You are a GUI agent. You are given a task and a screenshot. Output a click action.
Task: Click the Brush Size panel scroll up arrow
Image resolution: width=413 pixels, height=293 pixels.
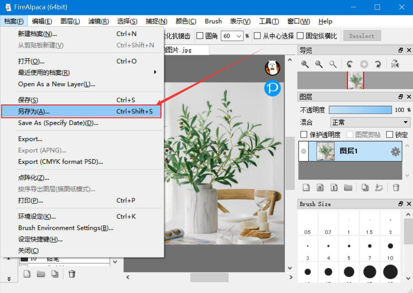[408, 214]
